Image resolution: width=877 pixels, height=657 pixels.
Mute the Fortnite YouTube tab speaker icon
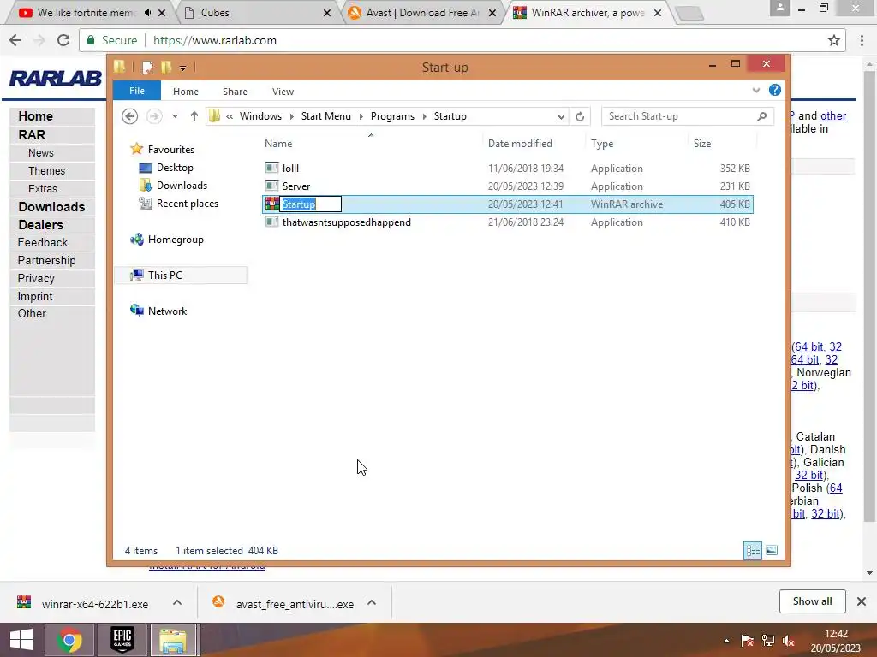[148, 12]
